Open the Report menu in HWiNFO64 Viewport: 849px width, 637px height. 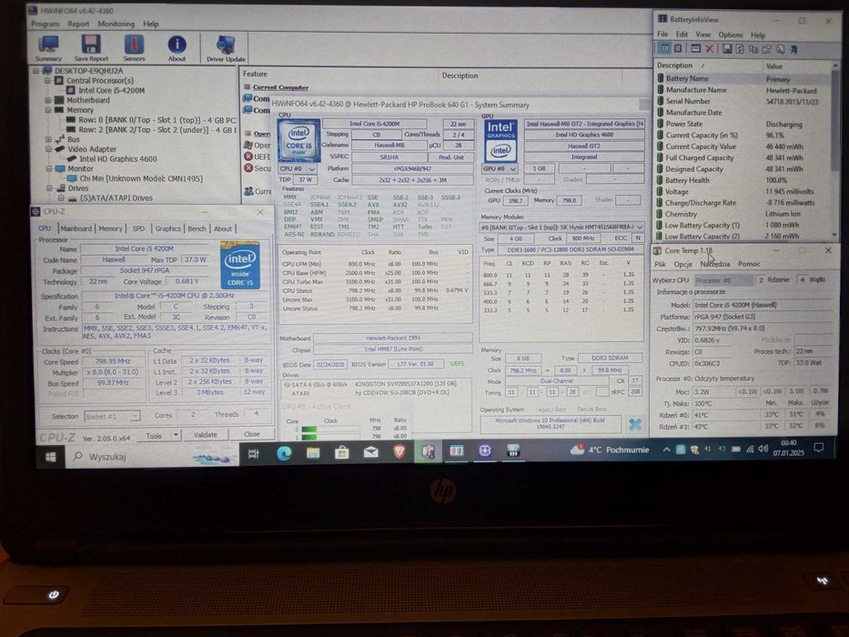(x=78, y=24)
